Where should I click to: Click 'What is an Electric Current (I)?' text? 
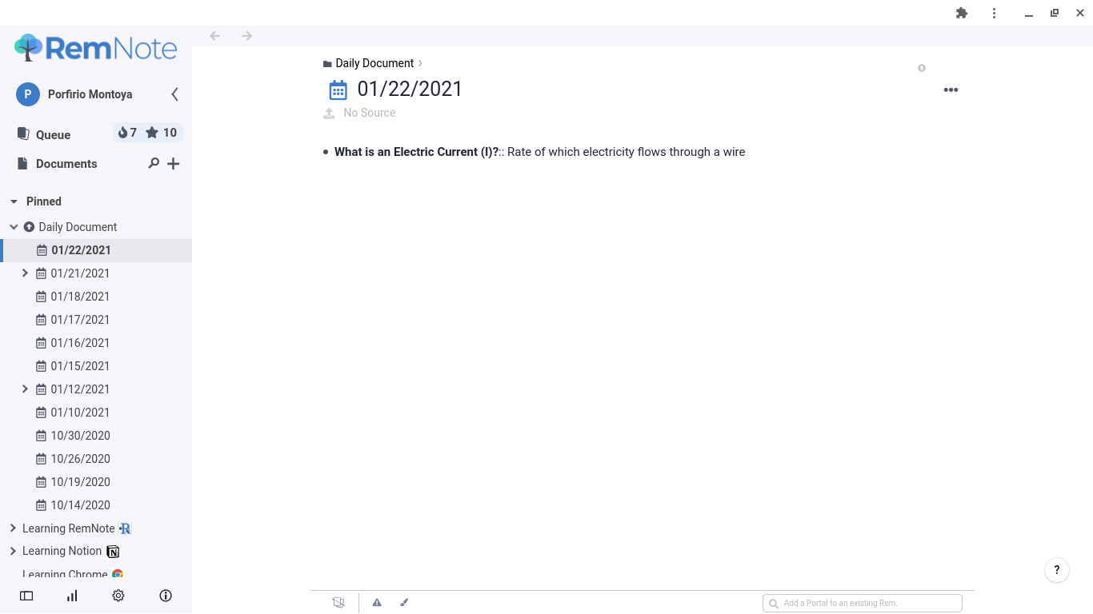pyautogui.click(x=416, y=152)
